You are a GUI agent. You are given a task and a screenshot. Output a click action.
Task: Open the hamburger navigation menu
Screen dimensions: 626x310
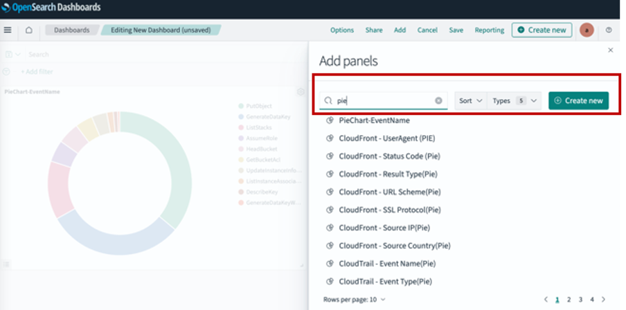[x=8, y=30]
